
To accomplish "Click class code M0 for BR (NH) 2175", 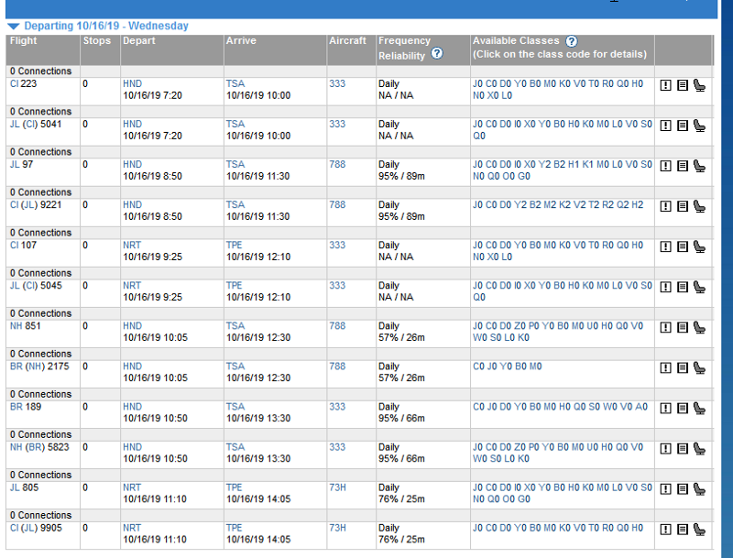I will 535,367.
